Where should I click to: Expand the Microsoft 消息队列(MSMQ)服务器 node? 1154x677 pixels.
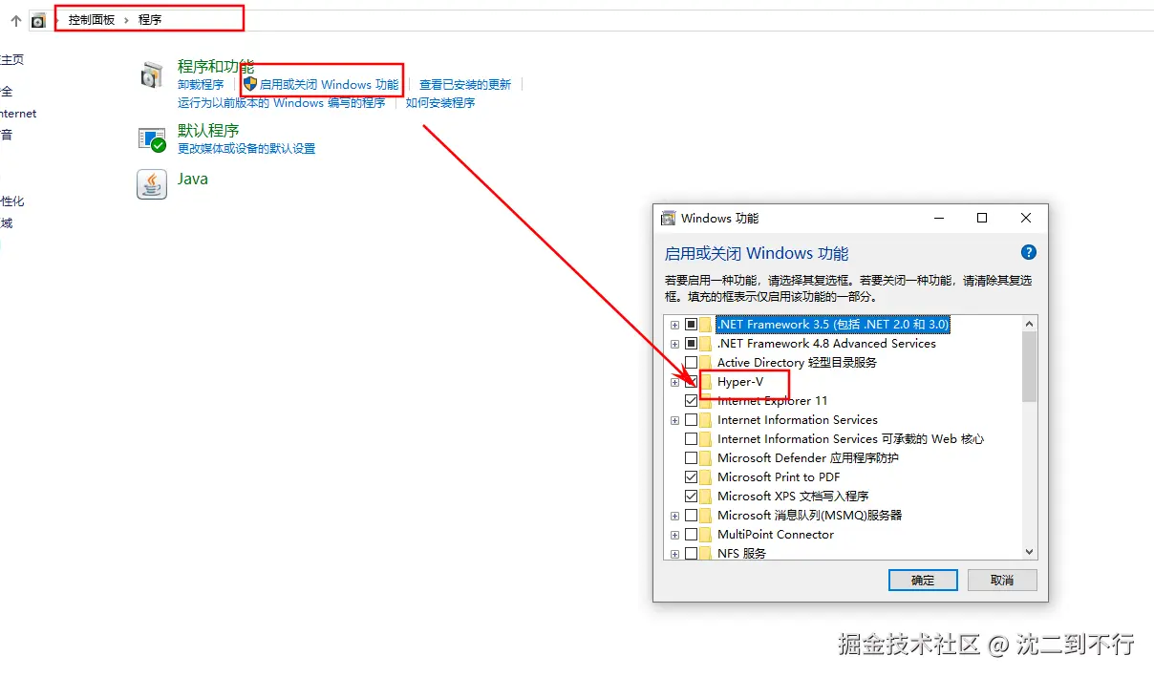[x=674, y=516]
